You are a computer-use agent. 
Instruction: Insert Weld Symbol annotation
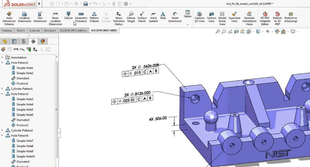tap(153, 17)
